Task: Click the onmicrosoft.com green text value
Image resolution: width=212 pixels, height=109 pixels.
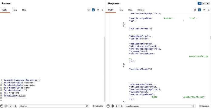Action: click(199, 56)
